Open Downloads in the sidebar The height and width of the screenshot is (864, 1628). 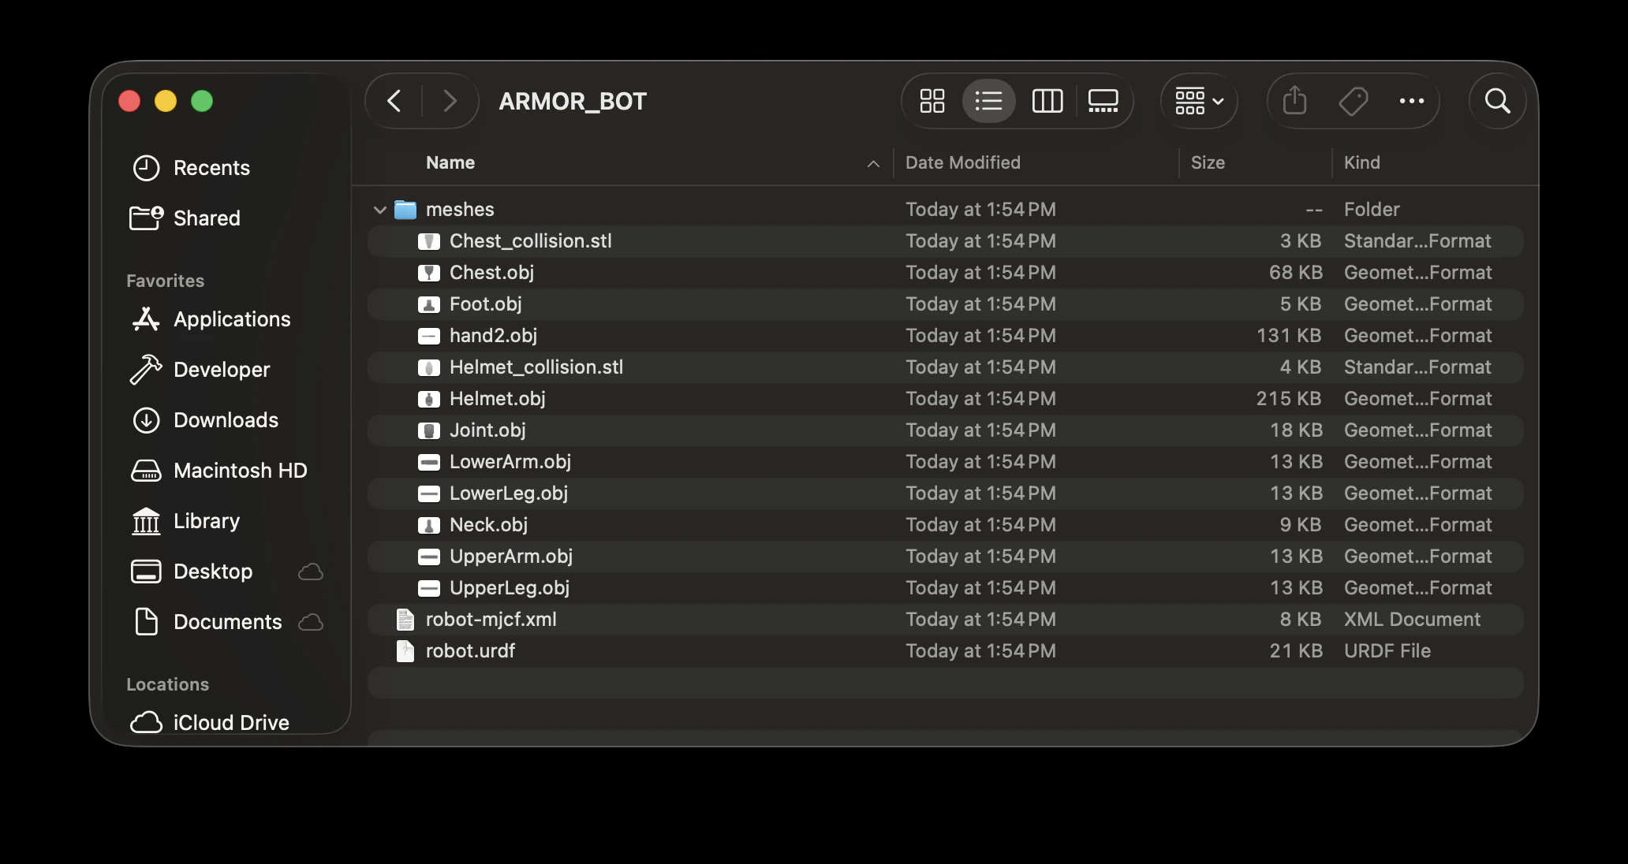click(x=205, y=420)
